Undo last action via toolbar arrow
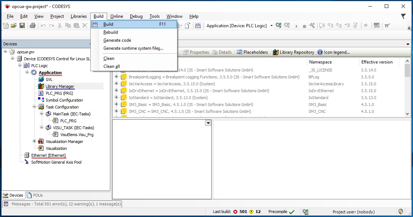Image resolution: width=413 pixels, height=217 pixels. tap(43, 25)
